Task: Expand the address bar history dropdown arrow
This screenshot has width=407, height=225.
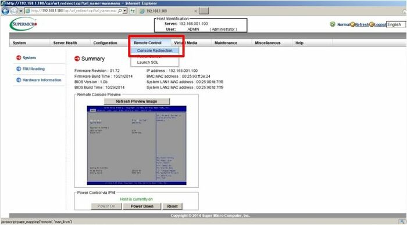Action: (x=125, y=11)
